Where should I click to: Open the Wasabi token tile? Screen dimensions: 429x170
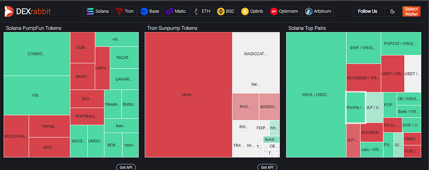(x=113, y=104)
